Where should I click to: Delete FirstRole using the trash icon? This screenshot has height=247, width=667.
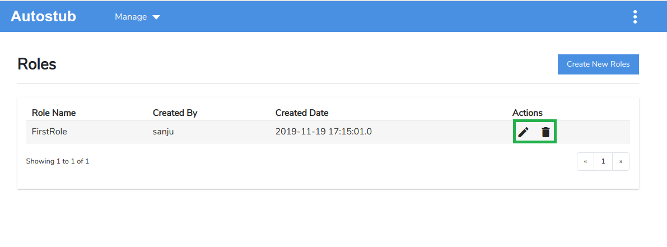point(545,132)
